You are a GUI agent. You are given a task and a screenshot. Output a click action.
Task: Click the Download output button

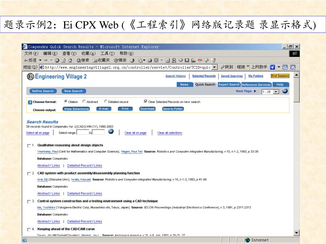coord(147,109)
